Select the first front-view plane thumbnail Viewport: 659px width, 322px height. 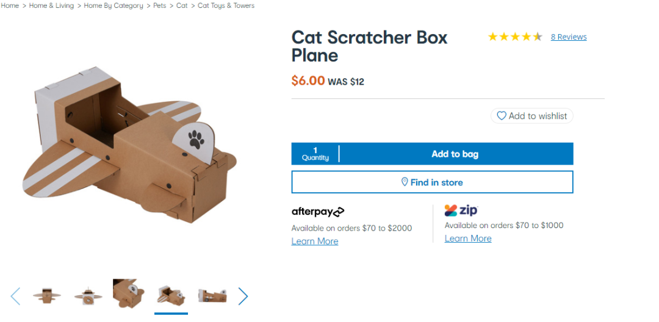pos(46,296)
